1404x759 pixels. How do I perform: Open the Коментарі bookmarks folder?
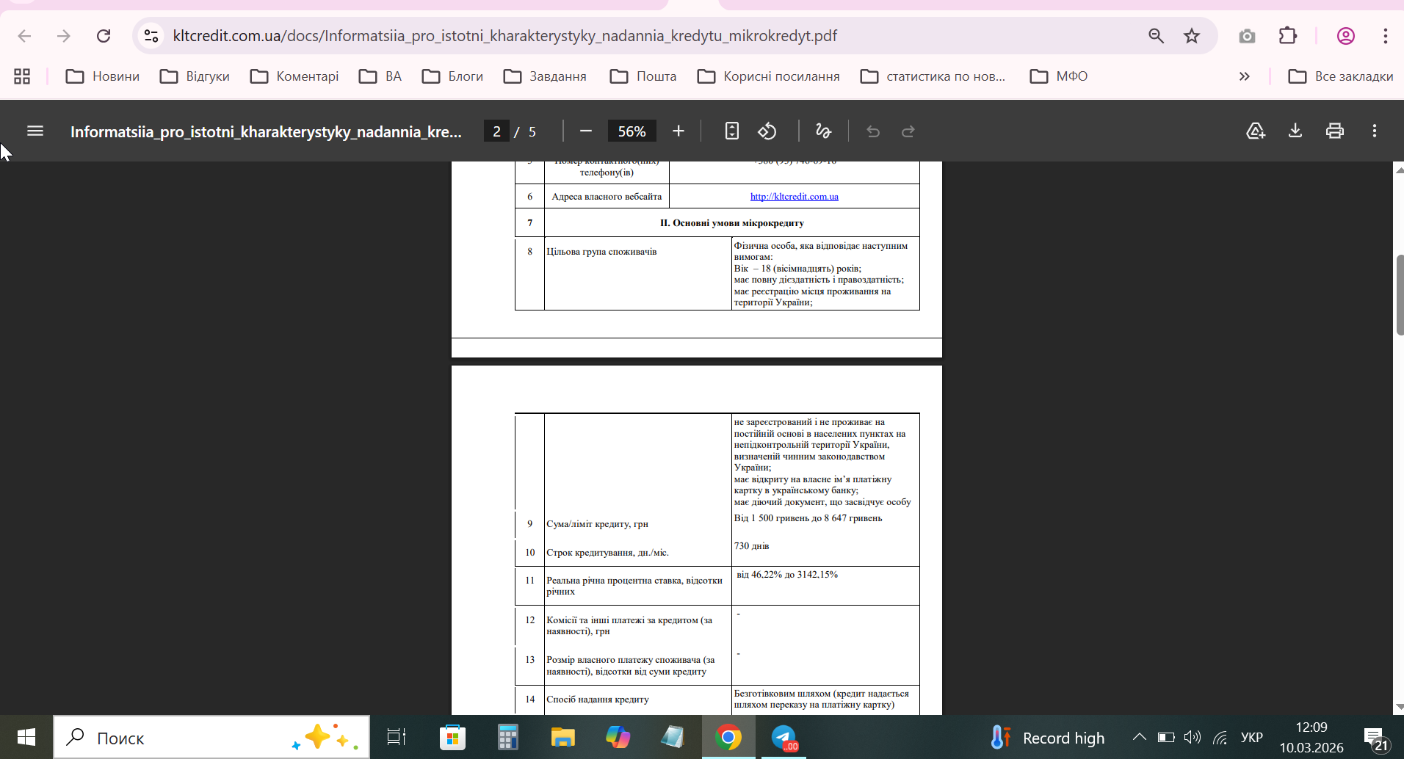click(294, 76)
